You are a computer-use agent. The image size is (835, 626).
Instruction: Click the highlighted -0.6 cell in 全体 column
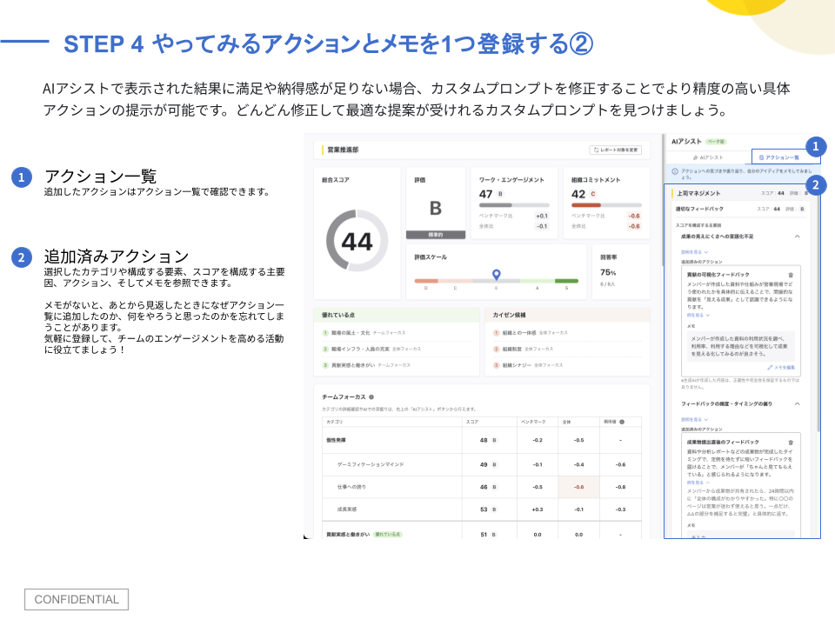pos(579,487)
